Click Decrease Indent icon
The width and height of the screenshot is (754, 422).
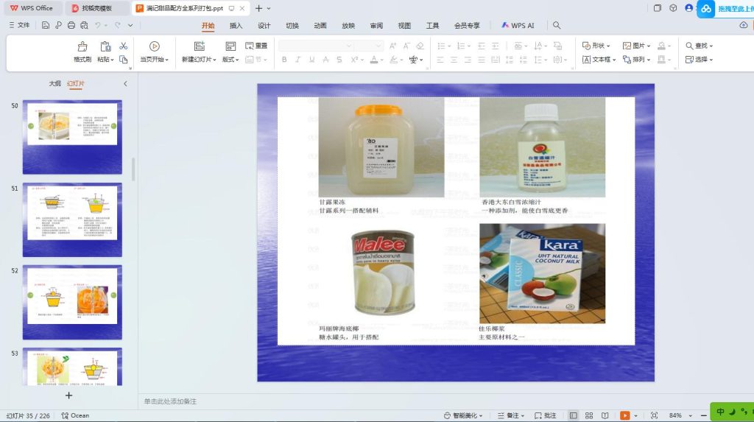pyautogui.click(x=482, y=46)
